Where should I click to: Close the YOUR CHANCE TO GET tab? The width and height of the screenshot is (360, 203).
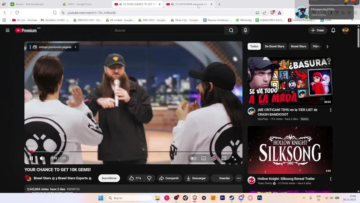coord(160,4)
